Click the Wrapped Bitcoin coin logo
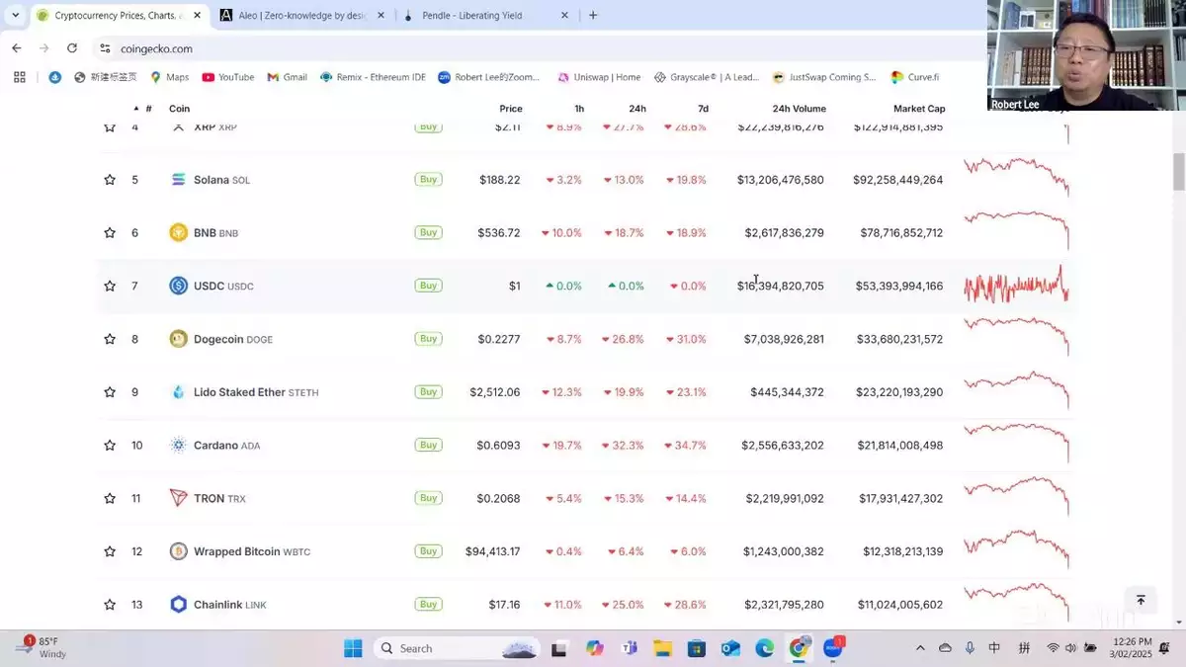1186x667 pixels. tap(179, 551)
